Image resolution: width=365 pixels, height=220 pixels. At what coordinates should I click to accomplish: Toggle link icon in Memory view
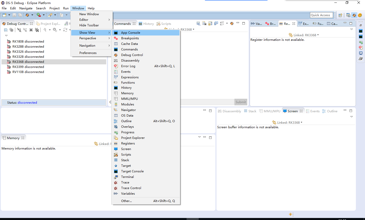tap(96, 144)
